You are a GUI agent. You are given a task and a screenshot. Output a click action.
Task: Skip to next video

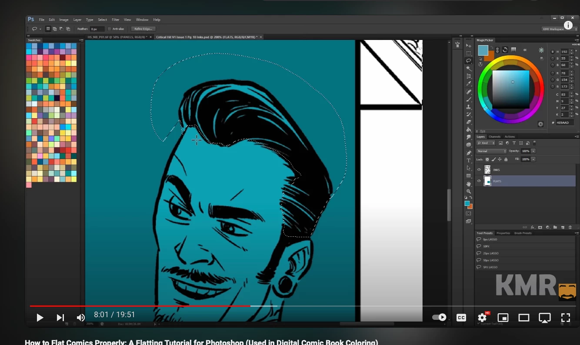[x=60, y=318]
